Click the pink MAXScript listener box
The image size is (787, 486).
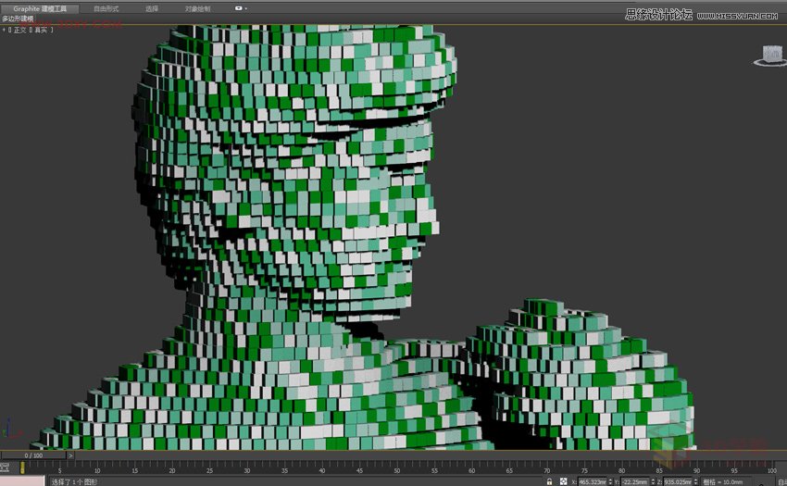point(22,481)
